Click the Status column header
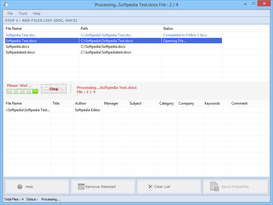The height and width of the screenshot is (205, 273). [x=192, y=29]
